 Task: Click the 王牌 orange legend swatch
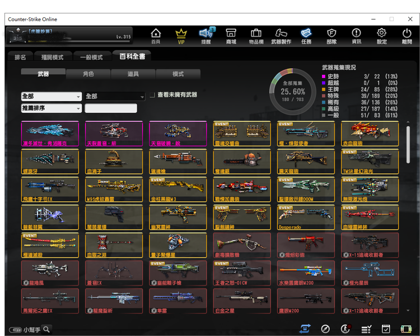click(323, 89)
